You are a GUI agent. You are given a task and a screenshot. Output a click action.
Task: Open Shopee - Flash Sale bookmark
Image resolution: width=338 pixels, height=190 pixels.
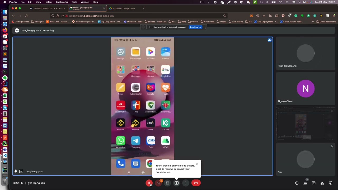[155, 22]
